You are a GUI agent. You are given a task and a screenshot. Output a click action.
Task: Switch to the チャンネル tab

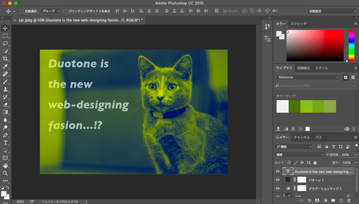pos(302,137)
